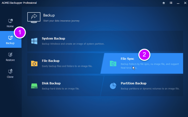Click 'Backup folders by file sync' description
The height and width of the screenshot is (117, 188).
point(150,66)
